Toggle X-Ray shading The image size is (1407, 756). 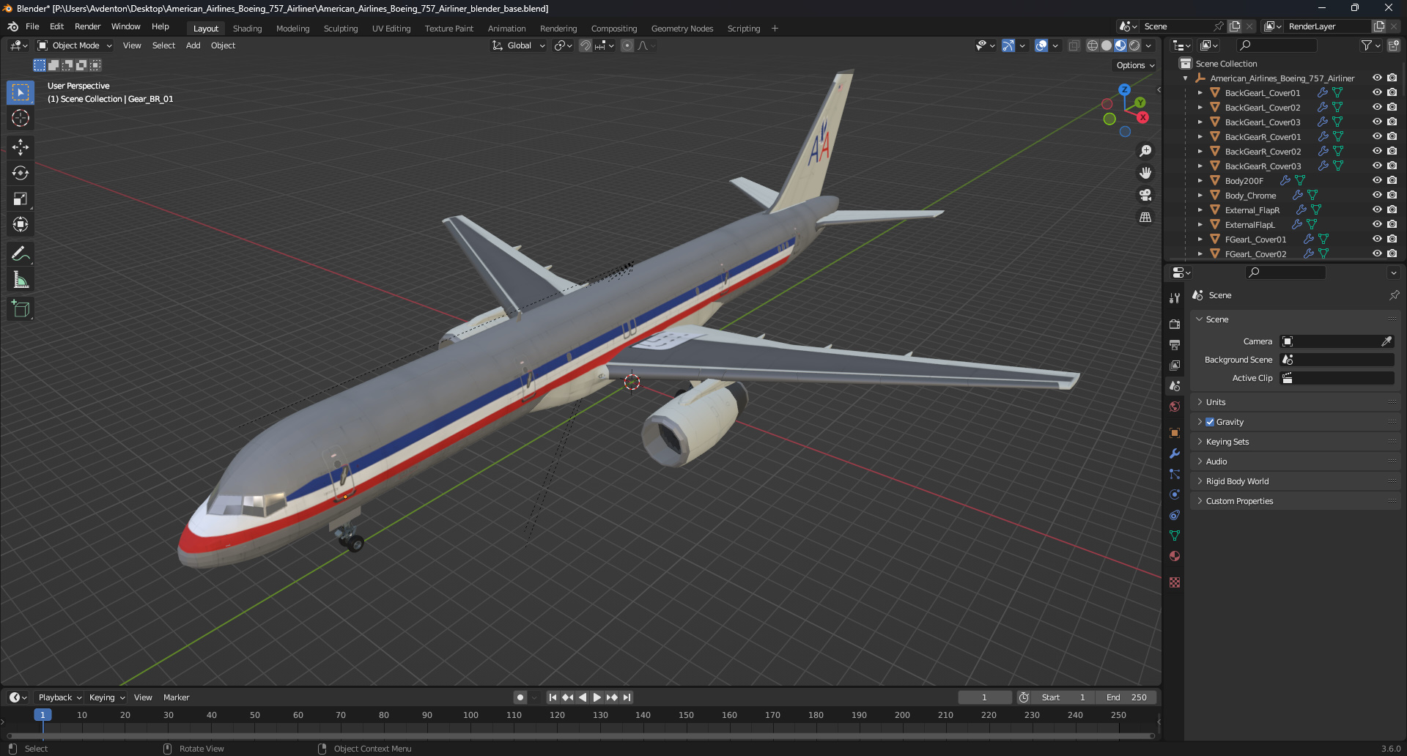1074,45
